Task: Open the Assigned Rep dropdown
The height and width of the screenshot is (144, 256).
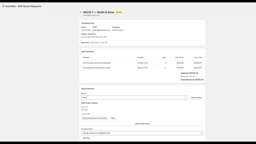Action: (x=142, y=133)
